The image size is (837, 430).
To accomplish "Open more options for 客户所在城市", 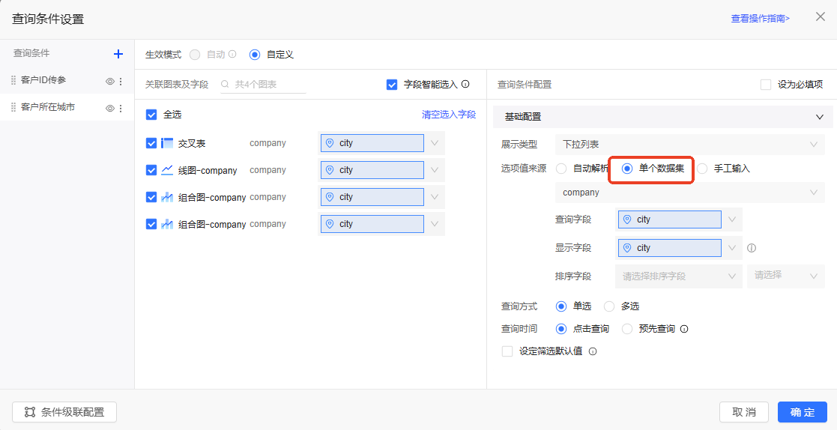I will [x=121, y=108].
